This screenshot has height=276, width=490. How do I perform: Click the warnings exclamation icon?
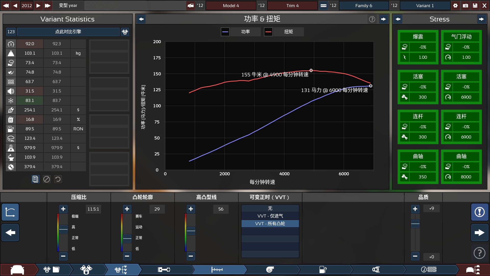click(480, 212)
